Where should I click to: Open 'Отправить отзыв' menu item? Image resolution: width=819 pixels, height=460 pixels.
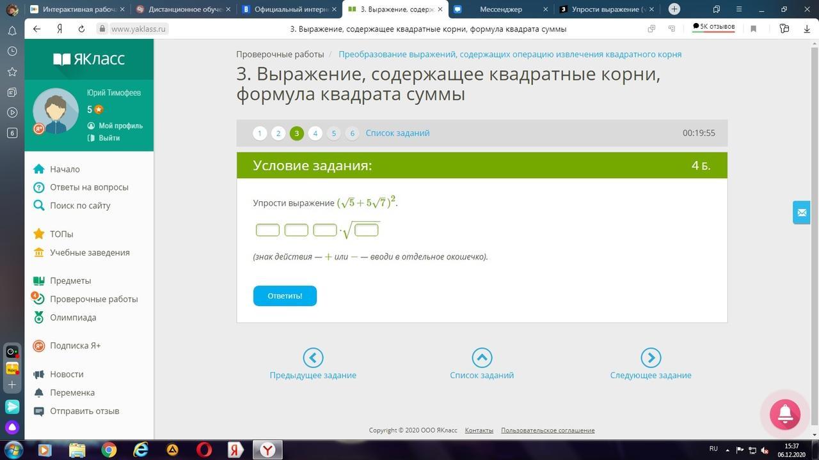[76, 411]
